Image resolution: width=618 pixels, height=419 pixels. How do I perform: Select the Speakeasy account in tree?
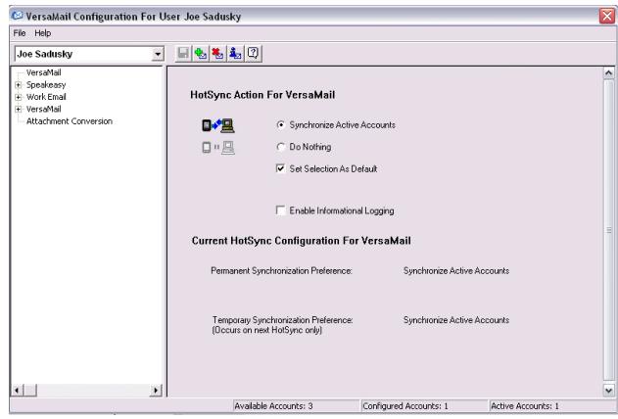pos(46,84)
